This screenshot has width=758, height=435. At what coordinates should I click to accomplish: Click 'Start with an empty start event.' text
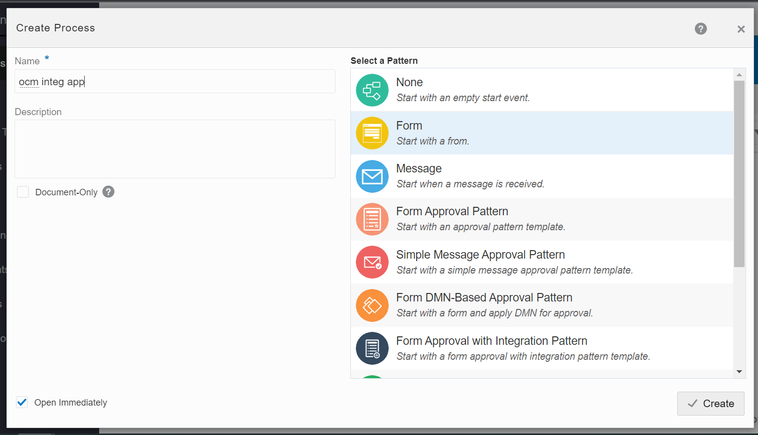pyautogui.click(x=463, y=98)
